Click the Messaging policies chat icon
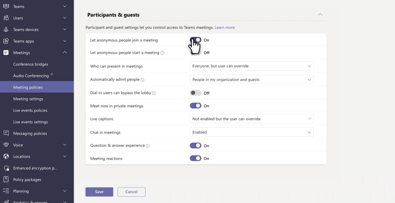 [6, 133]
